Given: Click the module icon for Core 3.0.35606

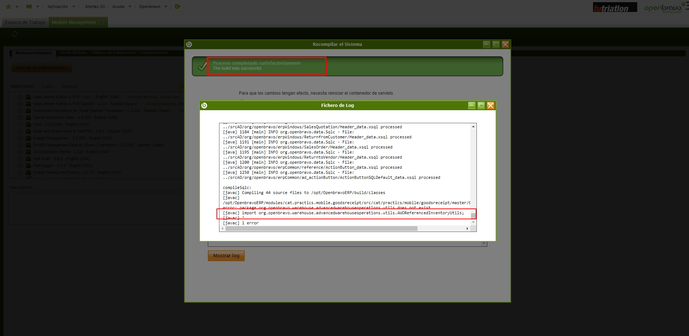Looking at the screenshot, I should pos(28,124).
